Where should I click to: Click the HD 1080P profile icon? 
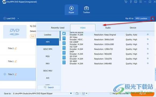point(64,43)
